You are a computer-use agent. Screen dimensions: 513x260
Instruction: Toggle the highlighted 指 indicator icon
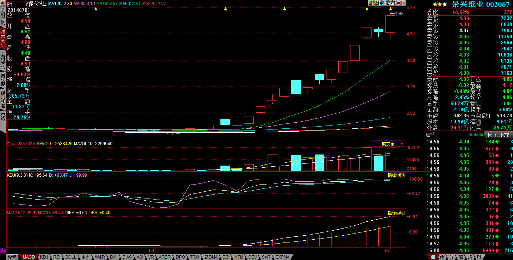point(382,3)
